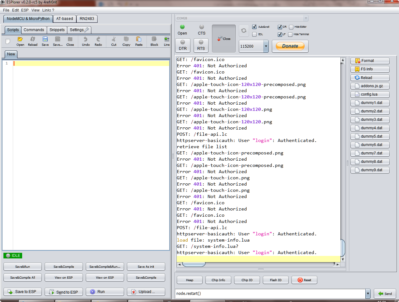Click the terminal vertical scrollbar up arrow
The image size is (399, 302).
tap(343, 60)
